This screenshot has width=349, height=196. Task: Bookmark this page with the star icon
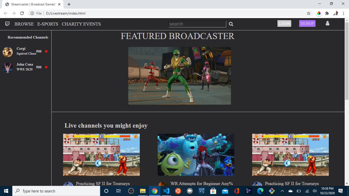[309, 13]
